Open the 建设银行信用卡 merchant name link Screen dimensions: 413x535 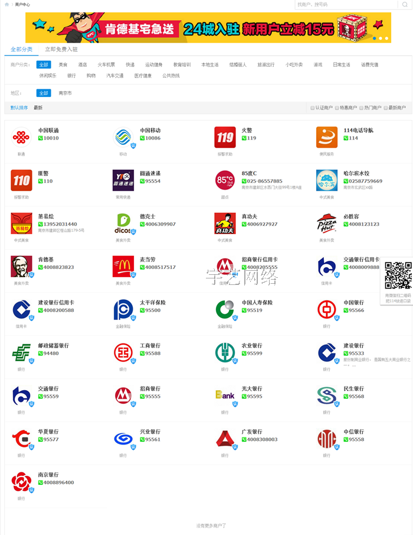[x=56, y=303]
